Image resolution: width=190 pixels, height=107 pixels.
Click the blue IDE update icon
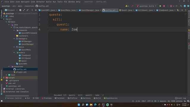coord(185,6)
